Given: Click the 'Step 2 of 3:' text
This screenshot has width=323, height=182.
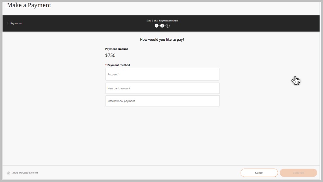Looking at the screenshot, I should (x=152, y=21).
